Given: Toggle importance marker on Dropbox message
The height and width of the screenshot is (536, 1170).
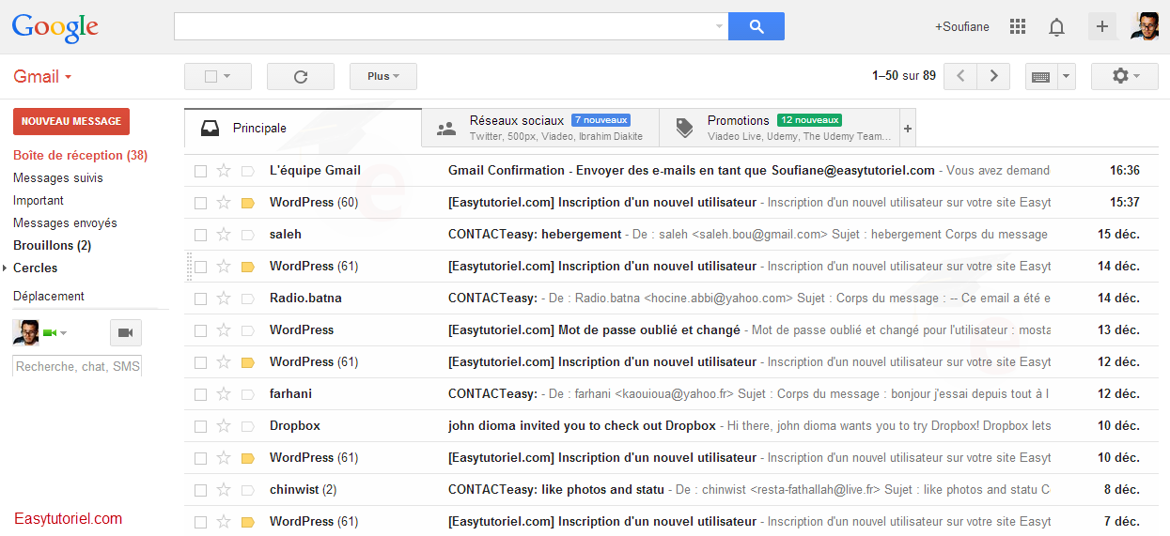Looking at the screenshot, I should 248,426.
